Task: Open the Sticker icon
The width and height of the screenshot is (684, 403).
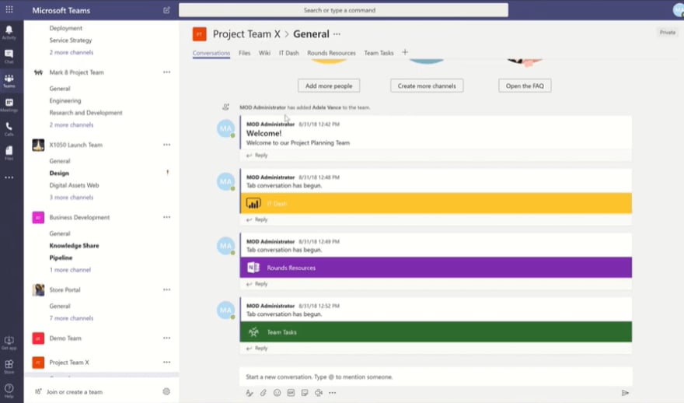Action: click(305, 393)
